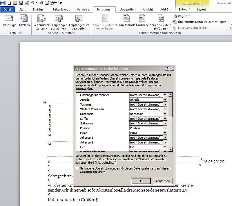Customize quick access toolbar dropdown arrow
The width and height of the screenshot is (232, 206).
(61, 3)
